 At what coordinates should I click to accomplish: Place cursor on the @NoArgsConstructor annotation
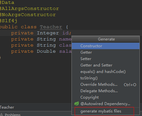tap(28, 15)
